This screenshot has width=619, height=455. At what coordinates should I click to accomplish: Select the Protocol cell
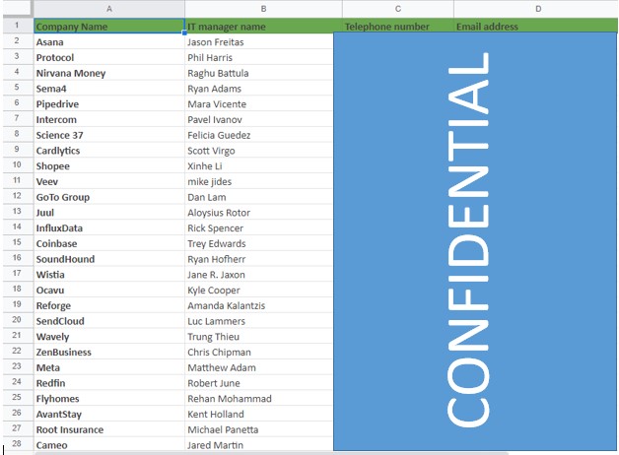[109, 57]
